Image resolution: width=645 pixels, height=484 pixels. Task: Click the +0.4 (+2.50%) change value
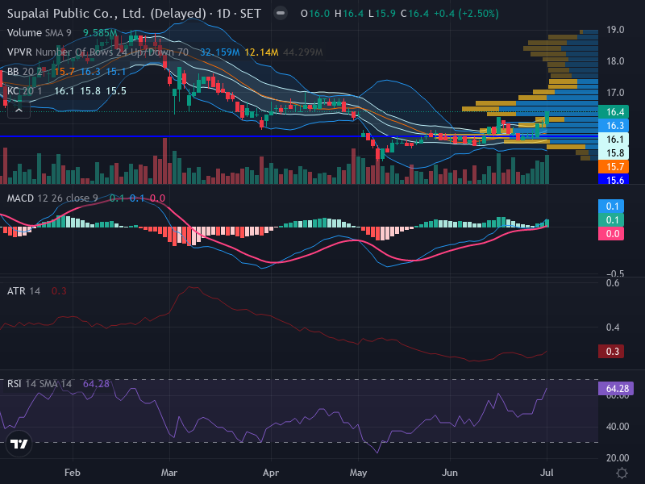point(466,14)
